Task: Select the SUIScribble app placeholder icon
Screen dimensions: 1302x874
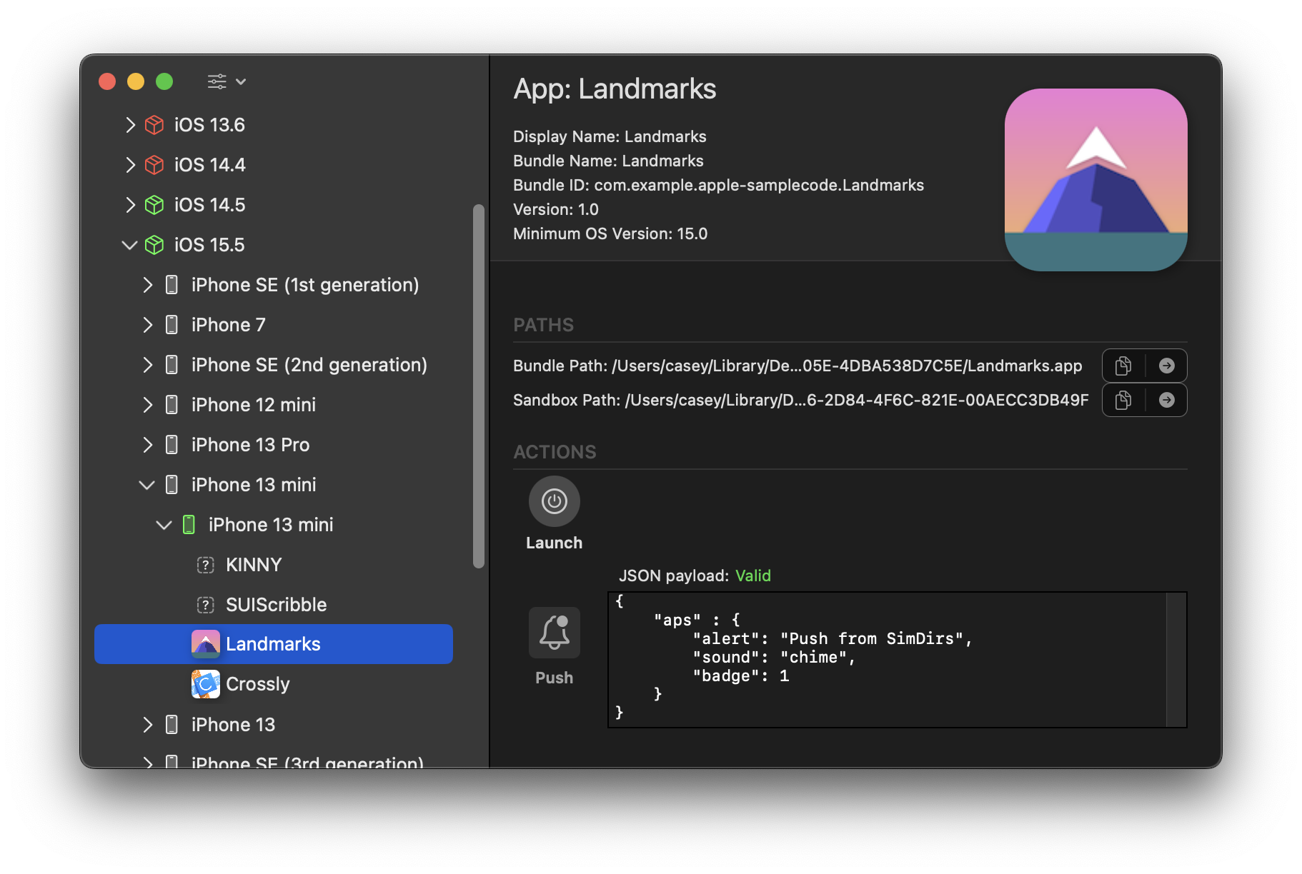Action: (x=206, y=605)
